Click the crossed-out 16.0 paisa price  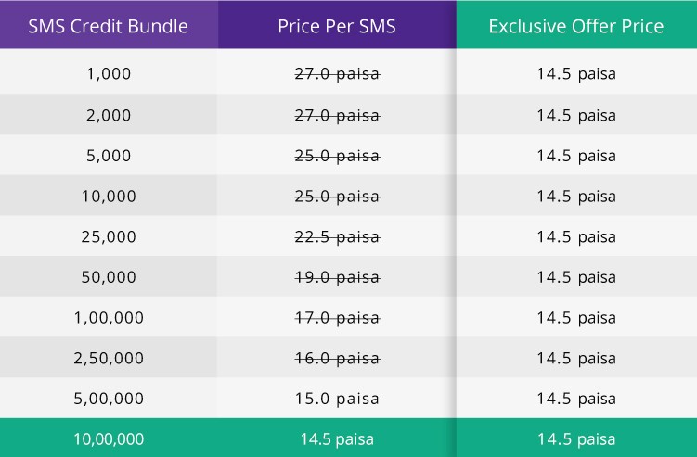pos(337,358)
